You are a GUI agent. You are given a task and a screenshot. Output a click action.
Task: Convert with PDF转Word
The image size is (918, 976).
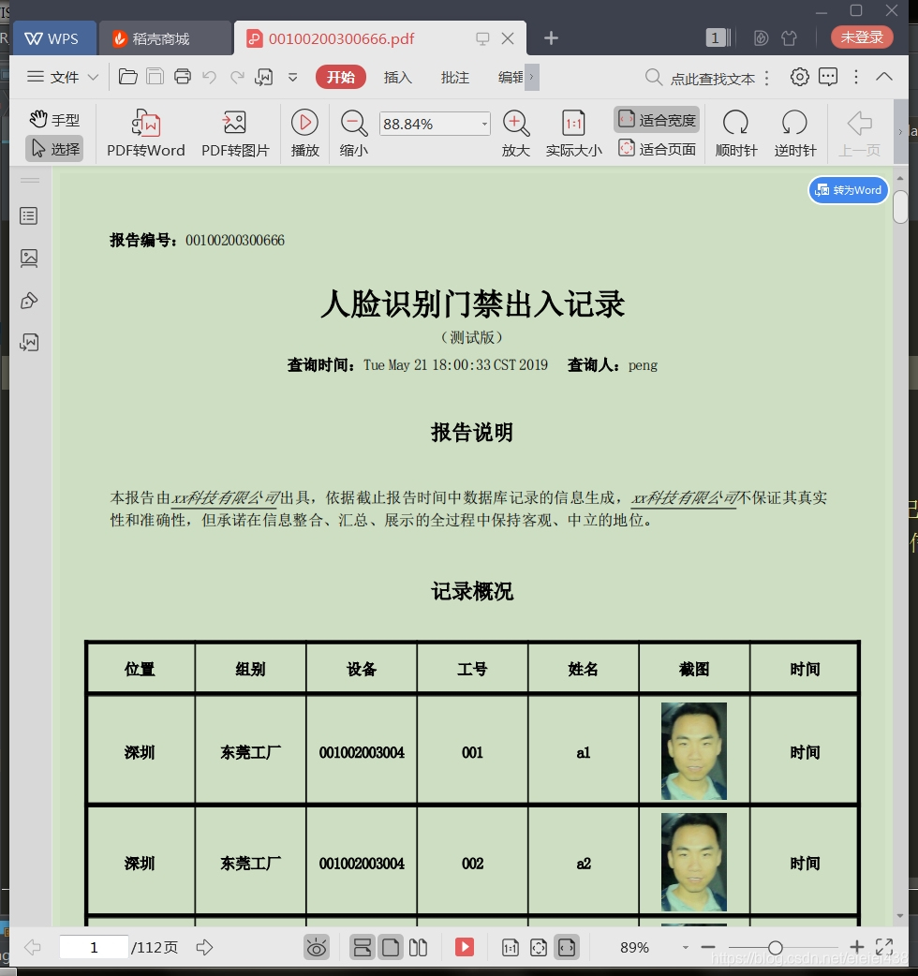(x=145, y=133)
